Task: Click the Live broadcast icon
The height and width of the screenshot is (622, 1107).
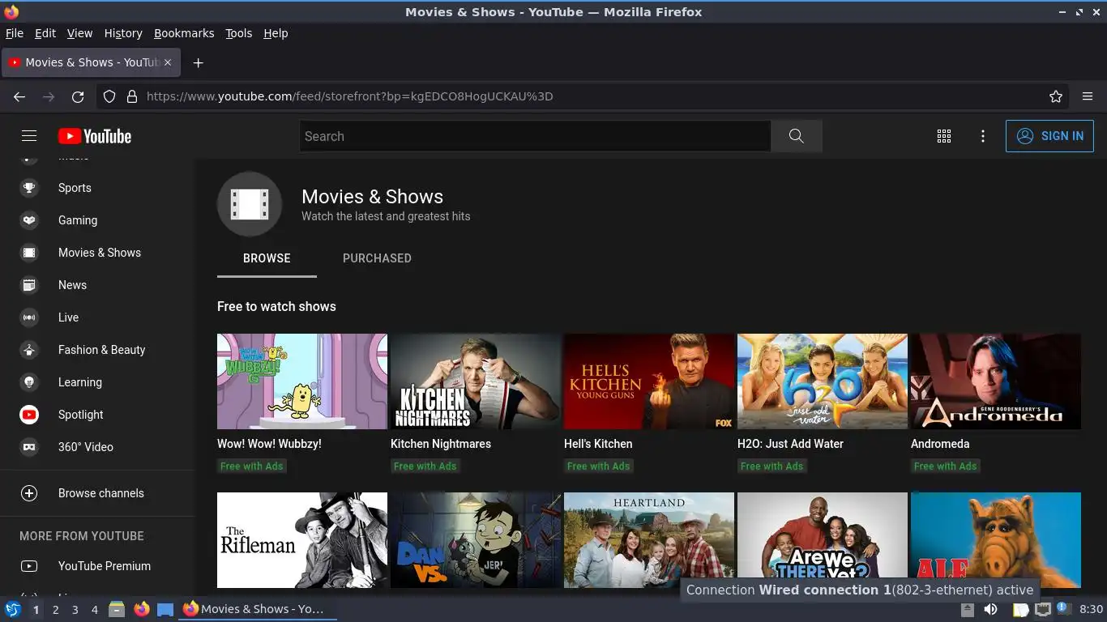Action: (x=29, y=317)
